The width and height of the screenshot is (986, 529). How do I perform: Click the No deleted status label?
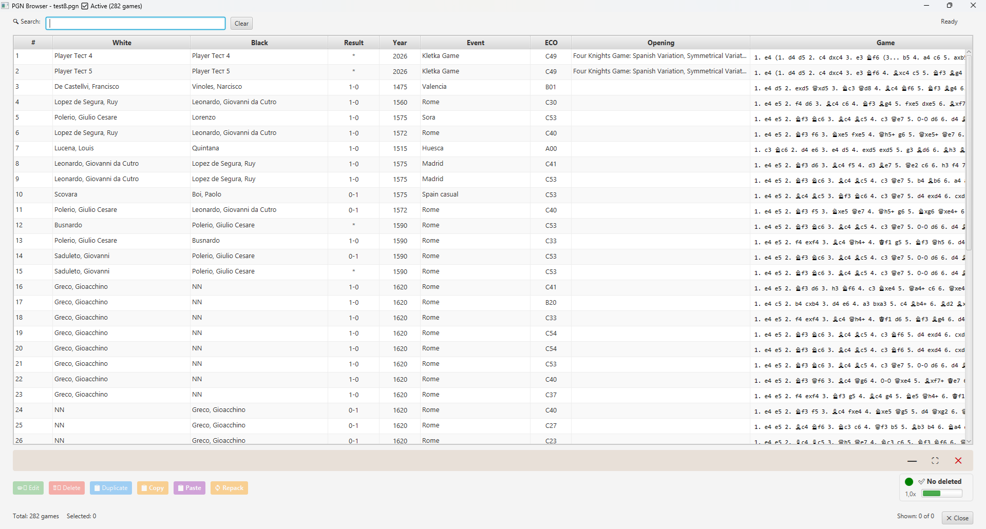pyautogui.click(x=940, y=481)
